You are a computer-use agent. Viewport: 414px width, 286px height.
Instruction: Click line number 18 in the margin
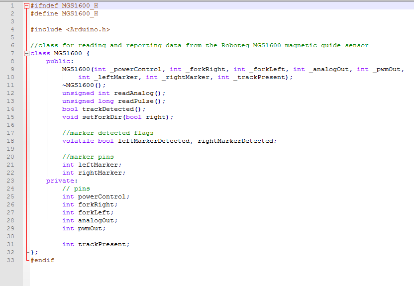tap(10, 141)
